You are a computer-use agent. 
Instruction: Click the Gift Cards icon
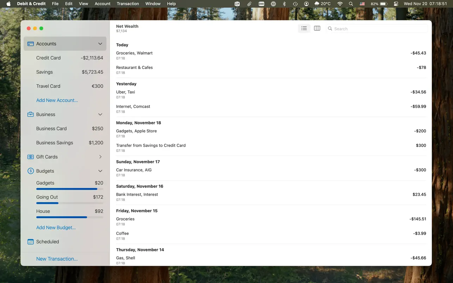[31, 157]
